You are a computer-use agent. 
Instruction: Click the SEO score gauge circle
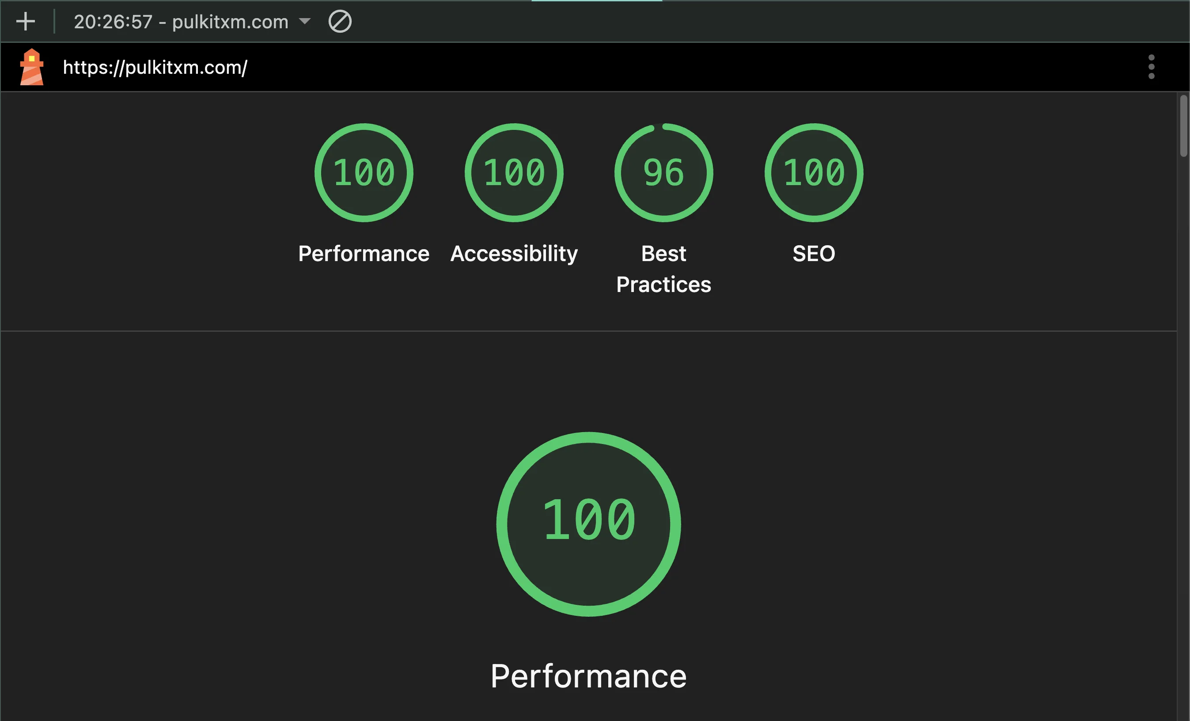point(814,173)
